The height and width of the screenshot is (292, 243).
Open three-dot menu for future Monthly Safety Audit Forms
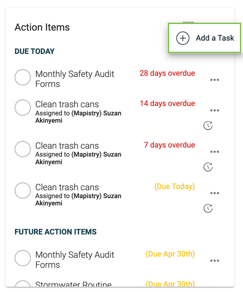click(215, 261)
